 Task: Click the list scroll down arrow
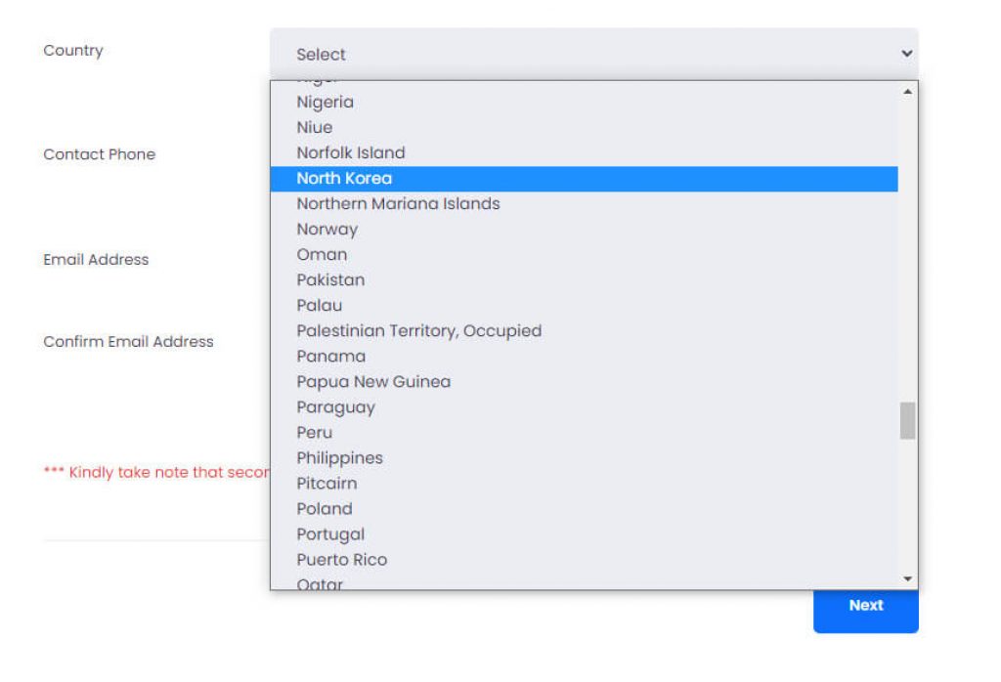pyautogui.click(x=908, y=578)
